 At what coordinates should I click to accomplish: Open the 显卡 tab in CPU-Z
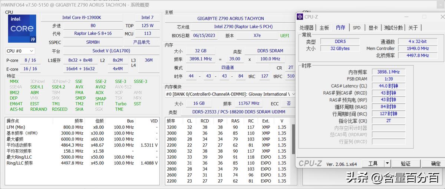373,27
